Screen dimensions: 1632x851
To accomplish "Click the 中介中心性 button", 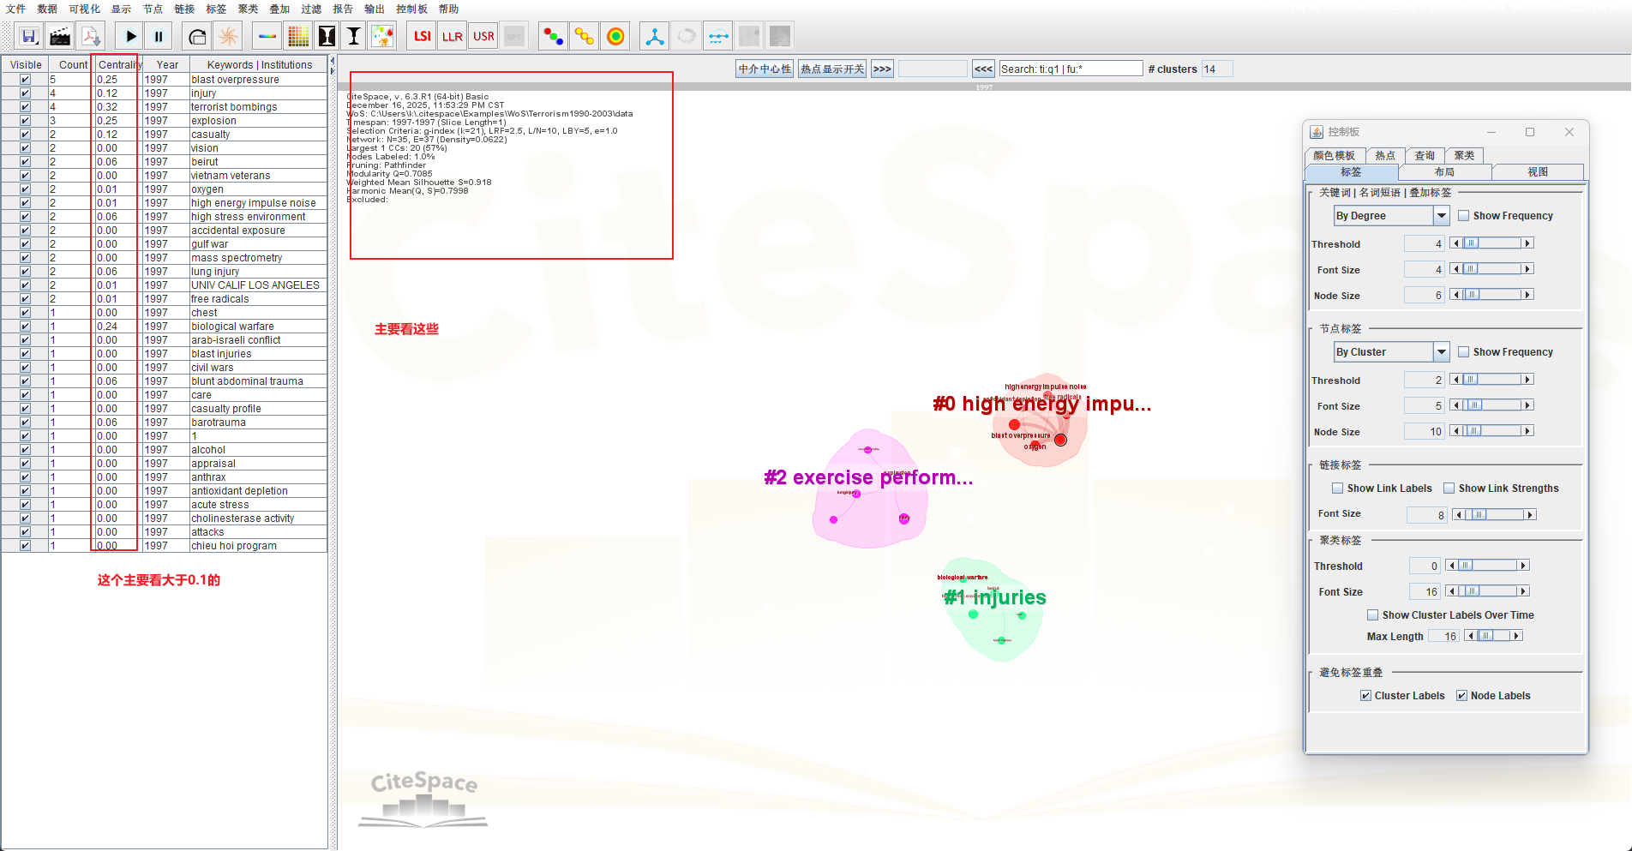I will click(x=765, y=69).
